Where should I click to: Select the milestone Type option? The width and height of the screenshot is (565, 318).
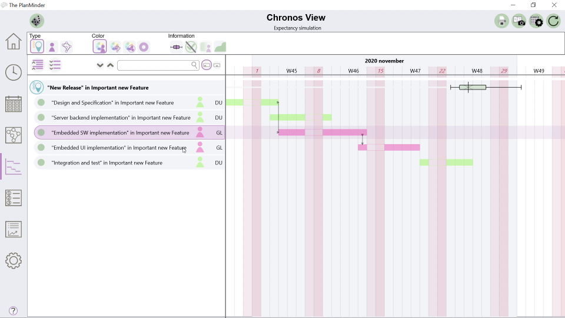pos(36,47)
